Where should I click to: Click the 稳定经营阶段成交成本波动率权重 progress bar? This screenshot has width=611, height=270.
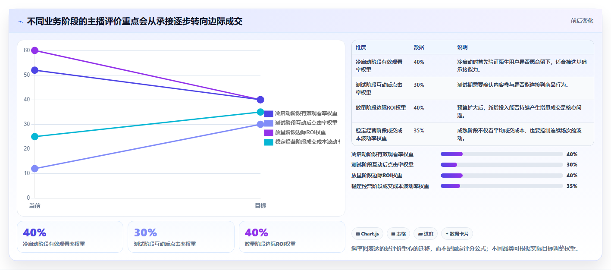pyautogui.click(x=502, y=186)
